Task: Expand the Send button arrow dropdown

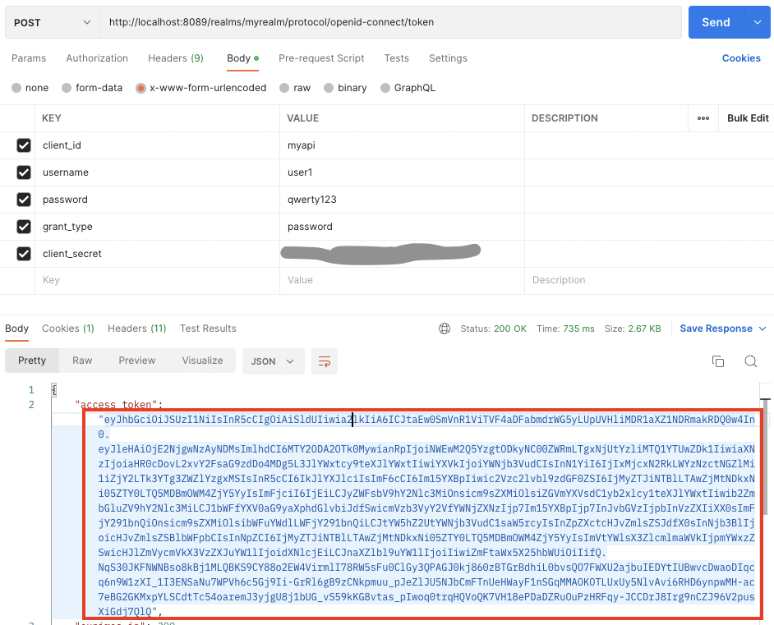Action: (757, 22)
